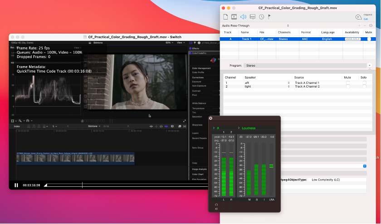Open the Audio Pass-Through popup menu
Viewport: 381px width, 224px height.
255,25
